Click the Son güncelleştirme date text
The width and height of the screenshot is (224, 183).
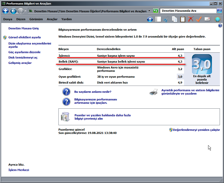click(87, 133)
